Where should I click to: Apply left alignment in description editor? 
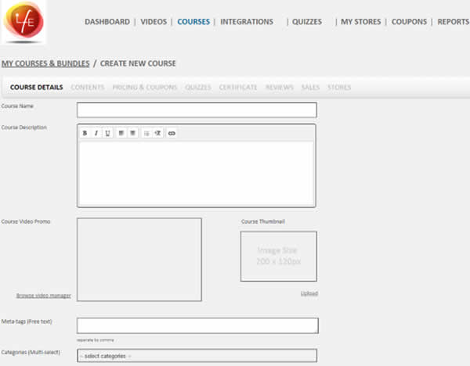pyautogui.click(x=121, y=133)
